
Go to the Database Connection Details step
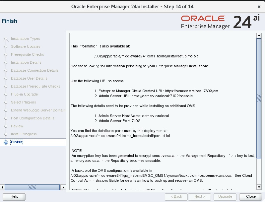34,71
